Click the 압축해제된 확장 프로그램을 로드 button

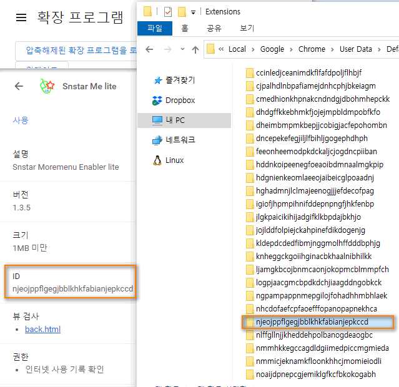tap(76, 51)
